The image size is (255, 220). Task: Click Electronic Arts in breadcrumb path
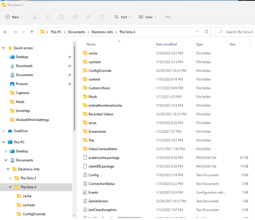102,32
